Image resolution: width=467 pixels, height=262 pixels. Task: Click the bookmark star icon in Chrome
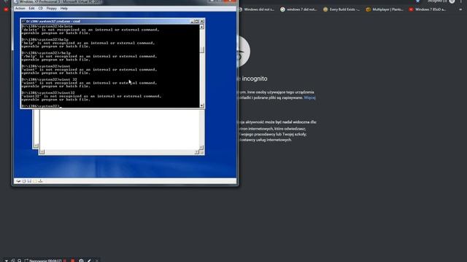pos(418,1)
